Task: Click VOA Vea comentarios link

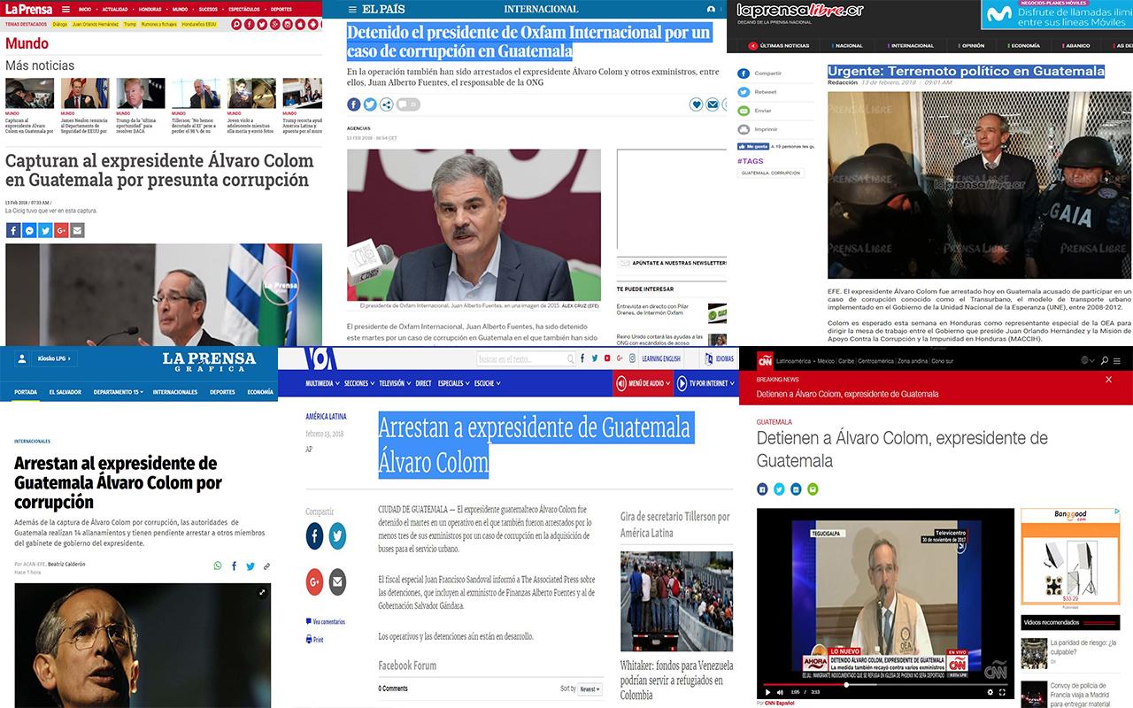Action: tap(325, 622)
